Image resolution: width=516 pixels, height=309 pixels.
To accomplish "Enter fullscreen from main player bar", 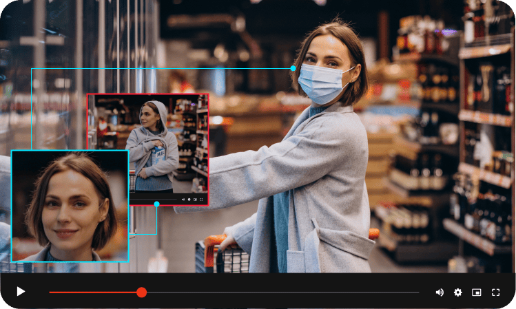I will click(x=495, y=292).
